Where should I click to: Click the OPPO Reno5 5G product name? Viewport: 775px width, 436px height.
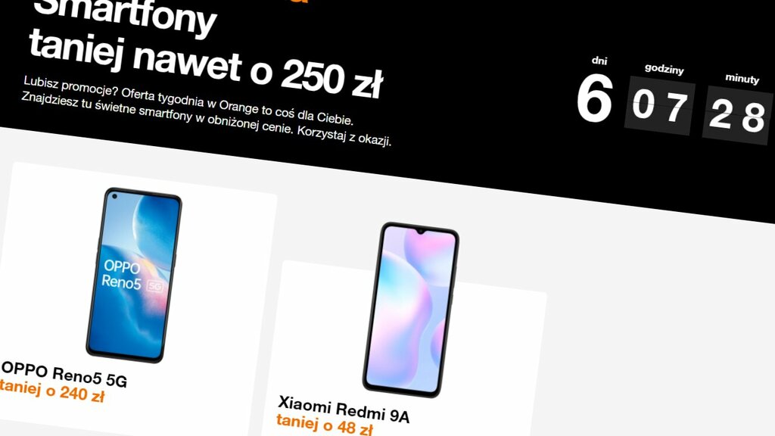tap(64, 374)
